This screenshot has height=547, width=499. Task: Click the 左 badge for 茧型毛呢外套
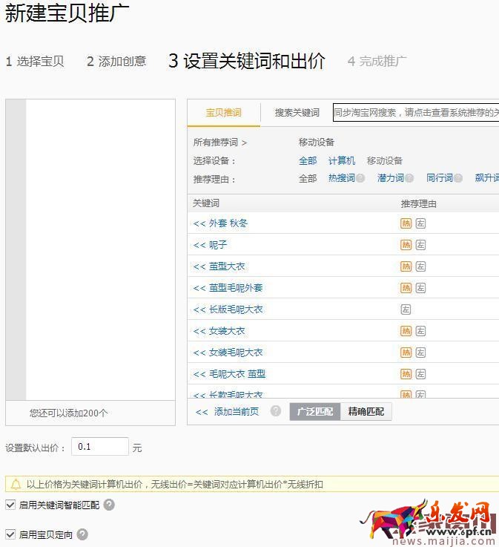point(420,288)
